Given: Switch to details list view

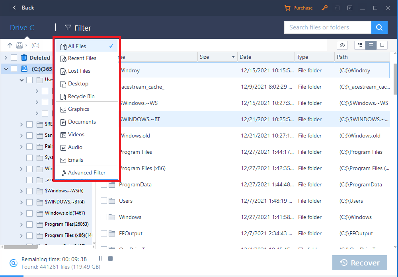Looking at the screenshot, I should click(371, 45).
